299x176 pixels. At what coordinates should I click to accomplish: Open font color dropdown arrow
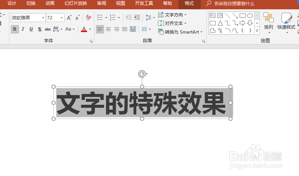click(90, 29)
